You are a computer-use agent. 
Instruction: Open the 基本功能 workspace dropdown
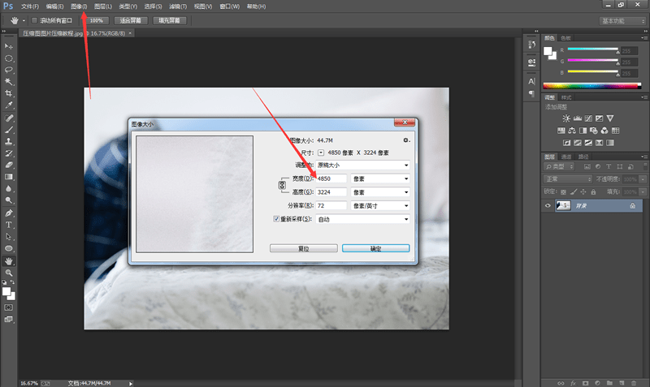622,20
